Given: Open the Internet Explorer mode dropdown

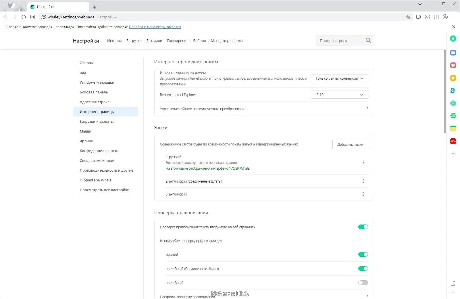Looking at the screenshot, I should [x=339, y=78].
